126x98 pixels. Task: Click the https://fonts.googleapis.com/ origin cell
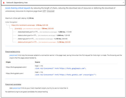coord(16,67)
